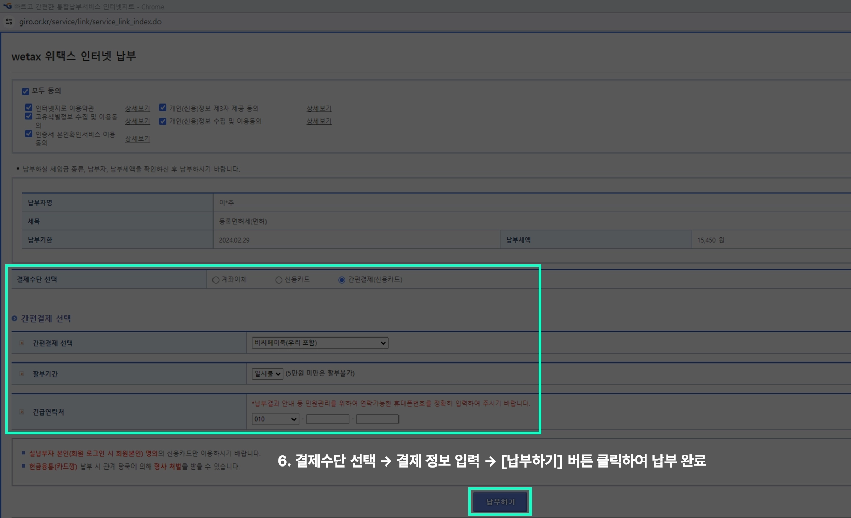Click the (5만원 미만은 할부불가) note
The height and width of the screenshot is (518, 851).
click(x=320, y=373)
